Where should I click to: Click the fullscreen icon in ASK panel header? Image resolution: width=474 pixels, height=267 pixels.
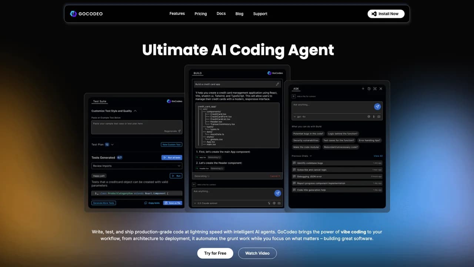pyautogui.click(x=375, y=89)
